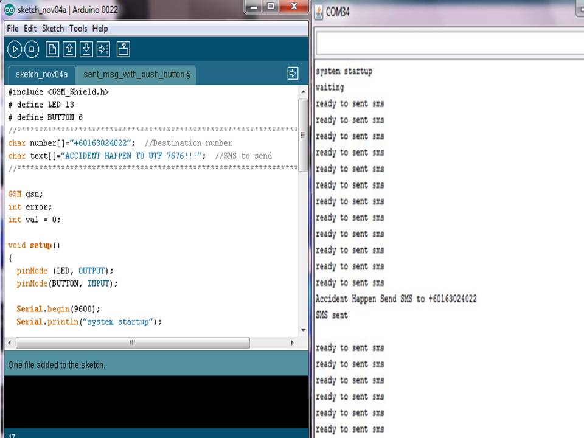Click the horizontal scroll right arrow
Viewport: 584px width, 438px height.
[292, 342]
